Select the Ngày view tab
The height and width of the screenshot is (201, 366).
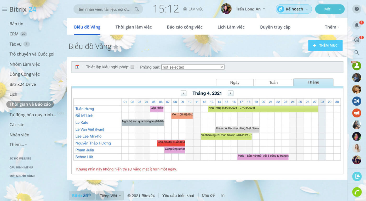(x=235, y=83)
